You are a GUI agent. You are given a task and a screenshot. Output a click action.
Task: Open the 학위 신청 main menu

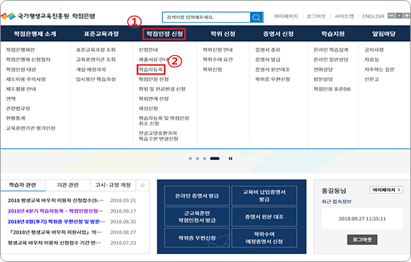pos(223,34)
